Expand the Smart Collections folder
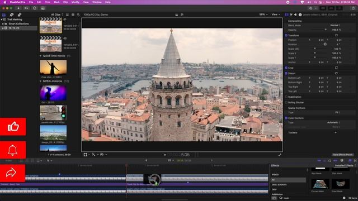Image resolution: width=358 pixels, height=201 pixels. point(3,23)
